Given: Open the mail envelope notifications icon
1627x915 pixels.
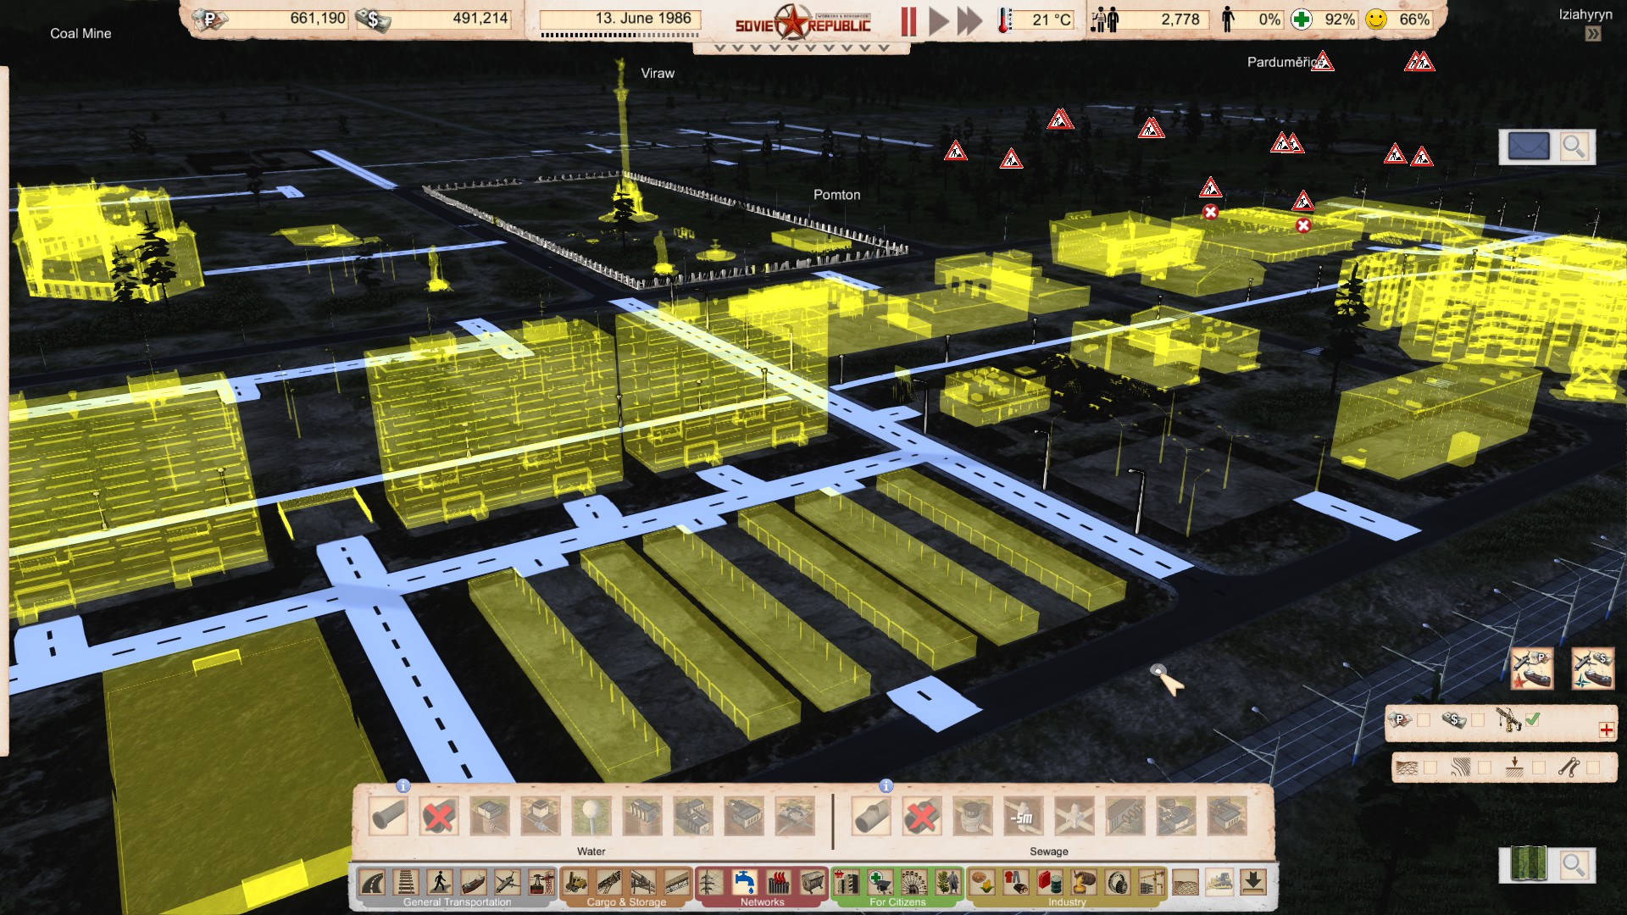Looking at the screenshot, I should tap(1528, 147).
